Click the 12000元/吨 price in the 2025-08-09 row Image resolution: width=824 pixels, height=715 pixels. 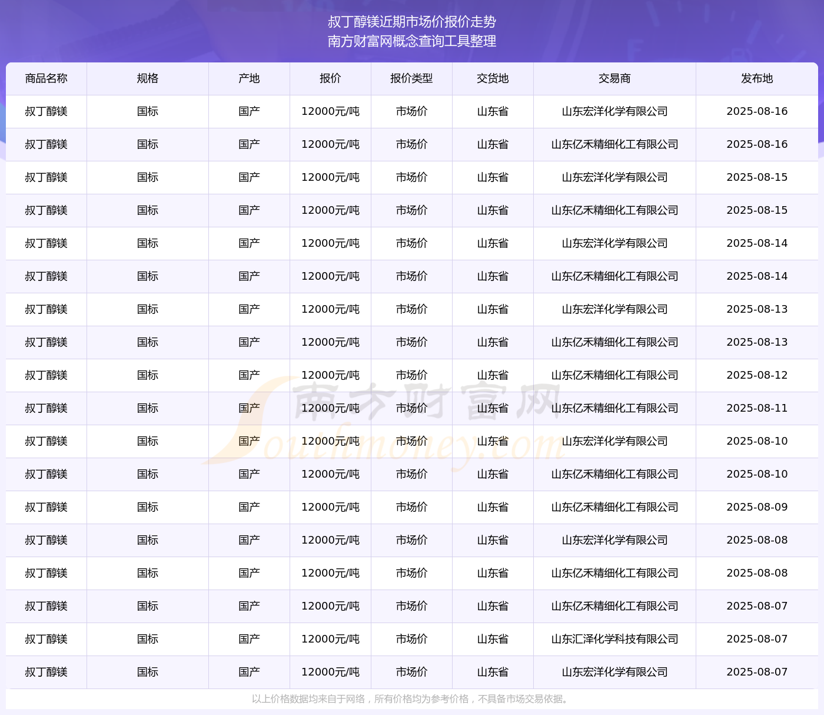coord(330,507)
